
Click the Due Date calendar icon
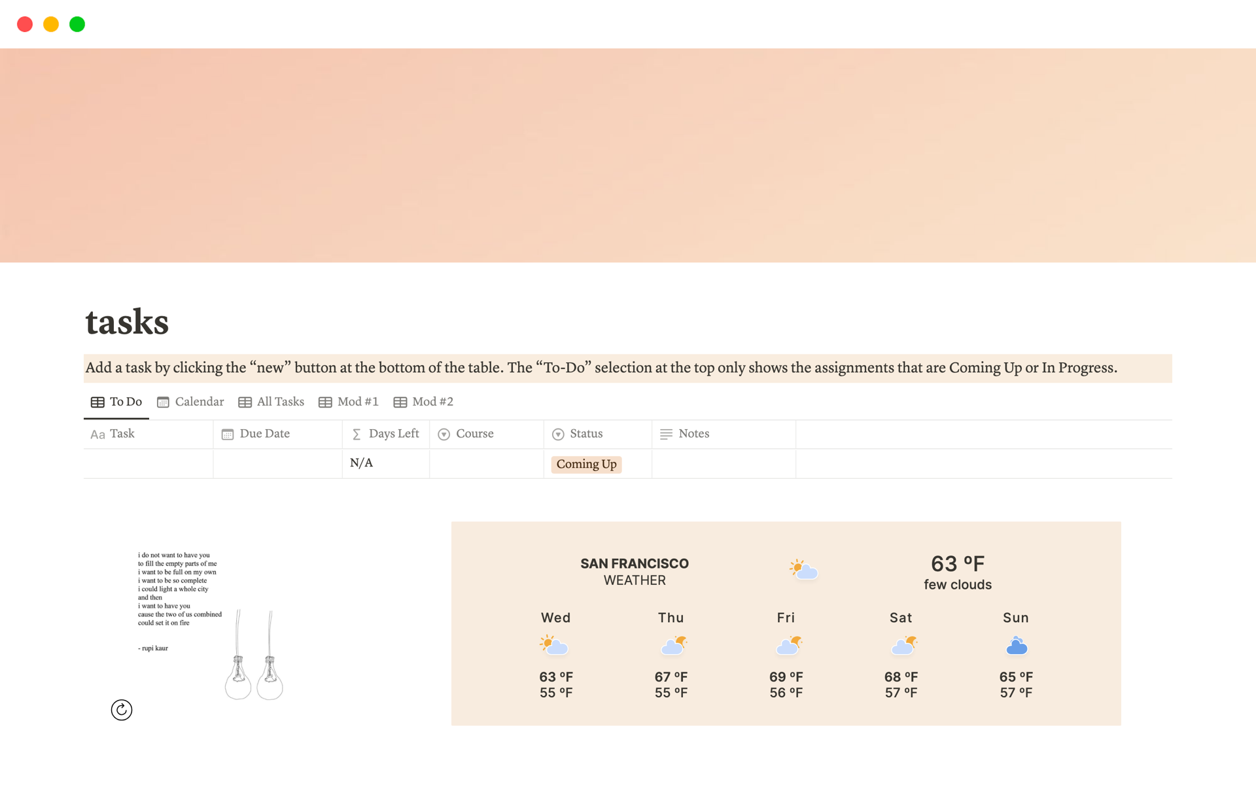coord(227,433)
